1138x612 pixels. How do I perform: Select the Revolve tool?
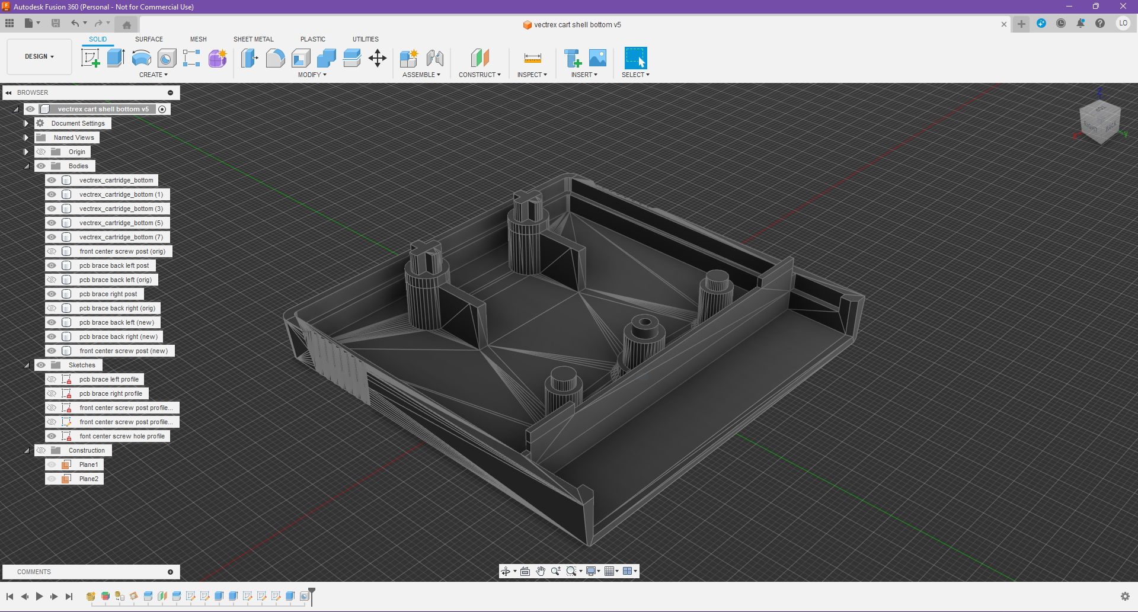coord(141,58)
